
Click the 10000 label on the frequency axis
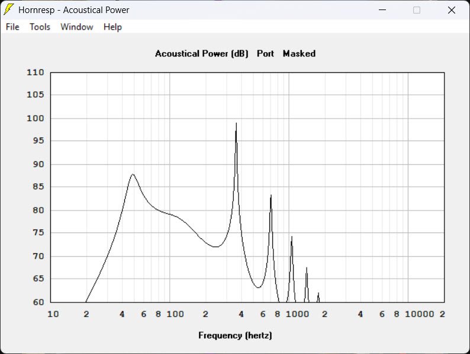tap(419, 314)
